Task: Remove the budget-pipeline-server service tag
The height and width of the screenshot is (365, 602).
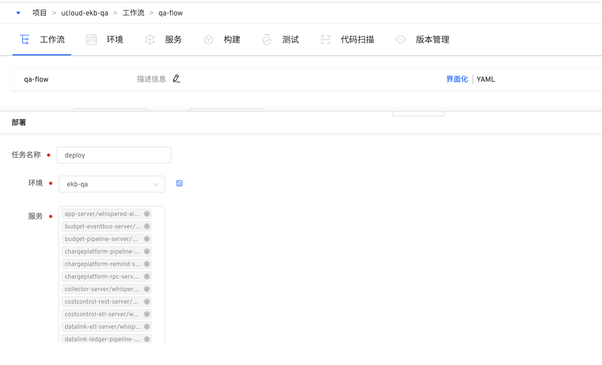Action: (x=148, y=239)
